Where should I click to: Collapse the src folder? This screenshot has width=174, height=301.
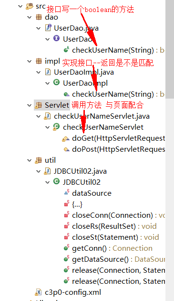20,6
